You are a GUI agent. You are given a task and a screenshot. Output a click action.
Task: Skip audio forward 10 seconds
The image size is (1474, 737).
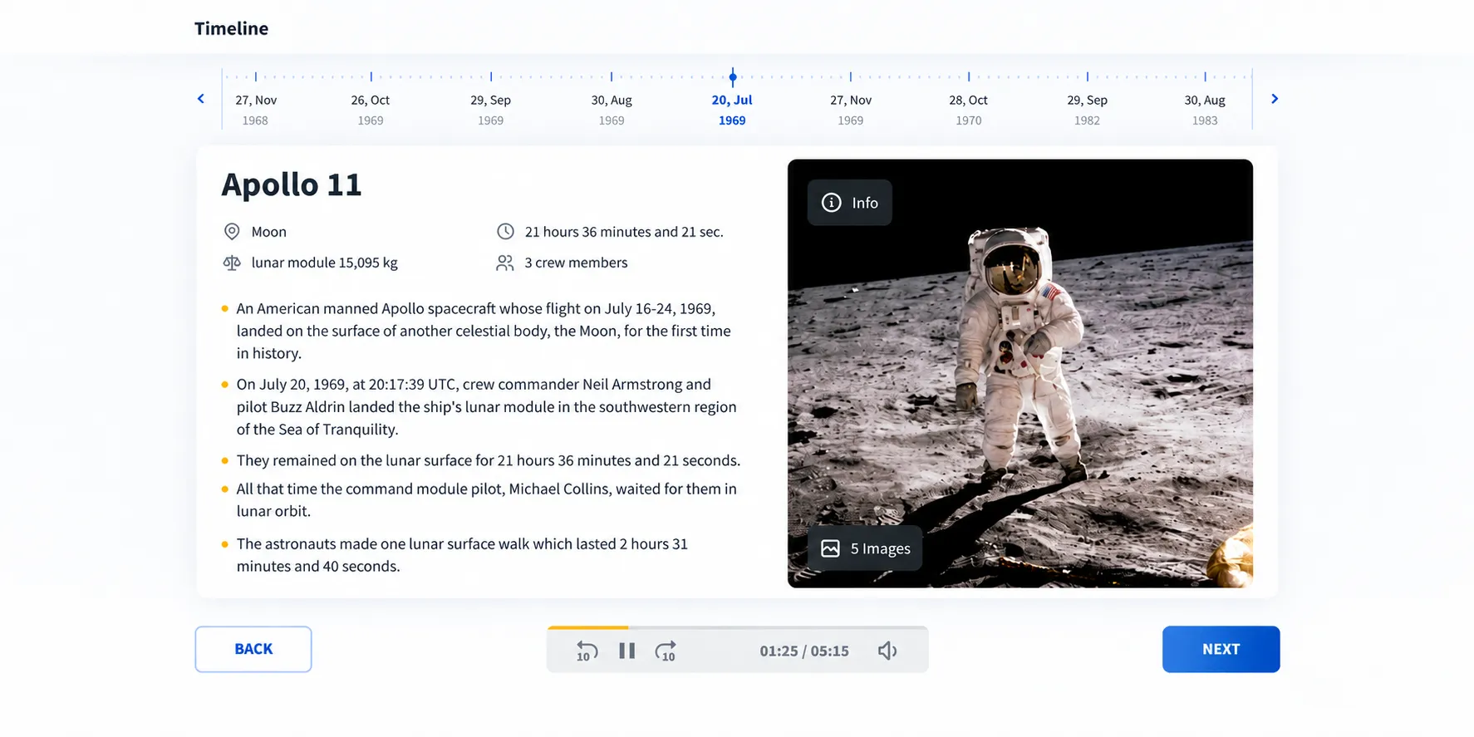coord(666,651)
